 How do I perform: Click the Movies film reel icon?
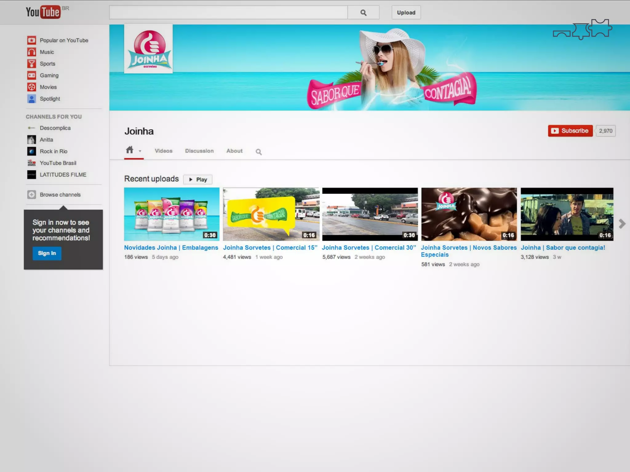tap(31, 87)
